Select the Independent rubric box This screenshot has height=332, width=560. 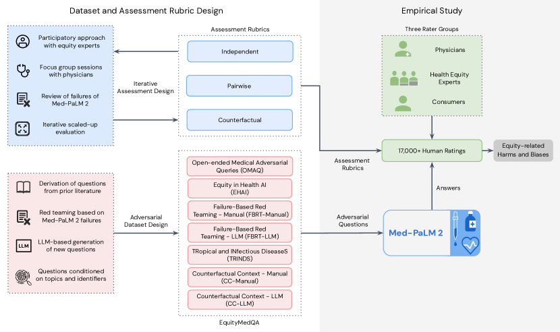(x=240, y=51)
